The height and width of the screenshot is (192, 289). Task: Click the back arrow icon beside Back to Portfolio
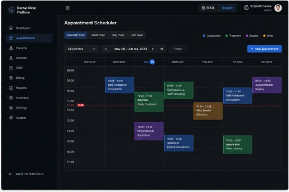pyautogui.click(x=10, y=174)
